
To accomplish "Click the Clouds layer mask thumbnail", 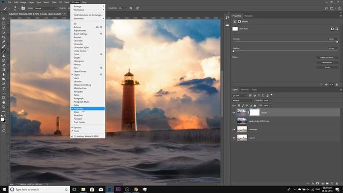I will (x=255, y=113).
